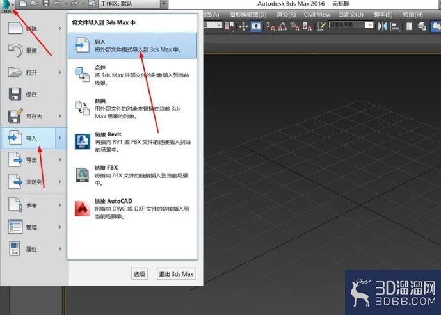Click the Align tool icon

click(x=396, y=26)
